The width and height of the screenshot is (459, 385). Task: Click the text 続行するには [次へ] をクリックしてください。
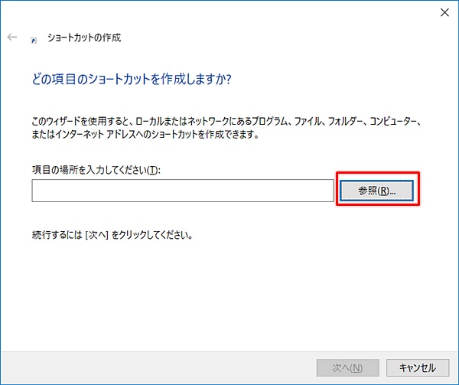[112, 235]
